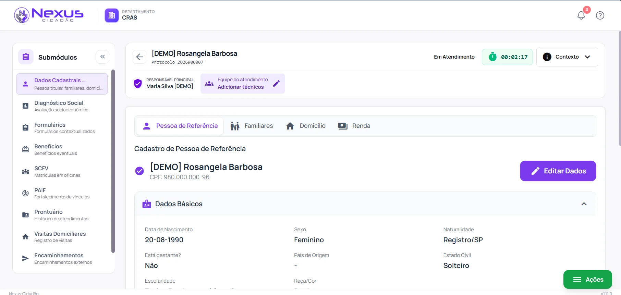Select Dados Cadastrais submodule

pyautogui.click(x=62, y=84)
